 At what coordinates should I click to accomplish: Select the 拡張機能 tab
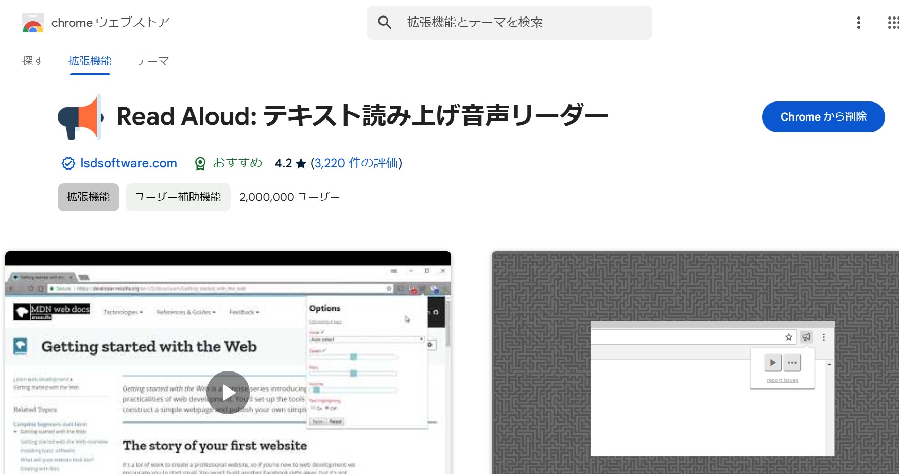[x=90, y=61]
